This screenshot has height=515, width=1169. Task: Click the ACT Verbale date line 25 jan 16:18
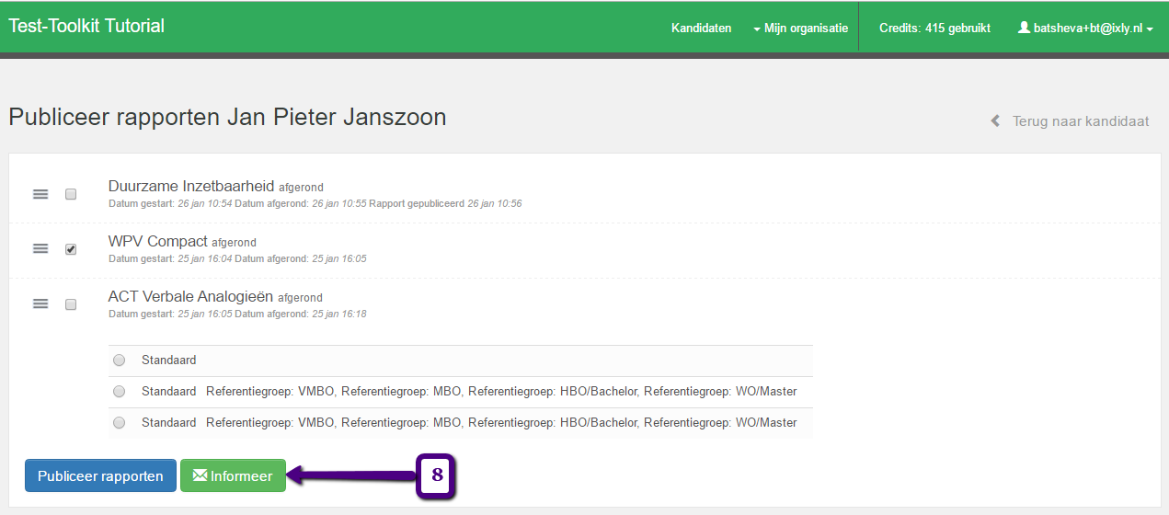pyautogui.click(x=237, y=314)
